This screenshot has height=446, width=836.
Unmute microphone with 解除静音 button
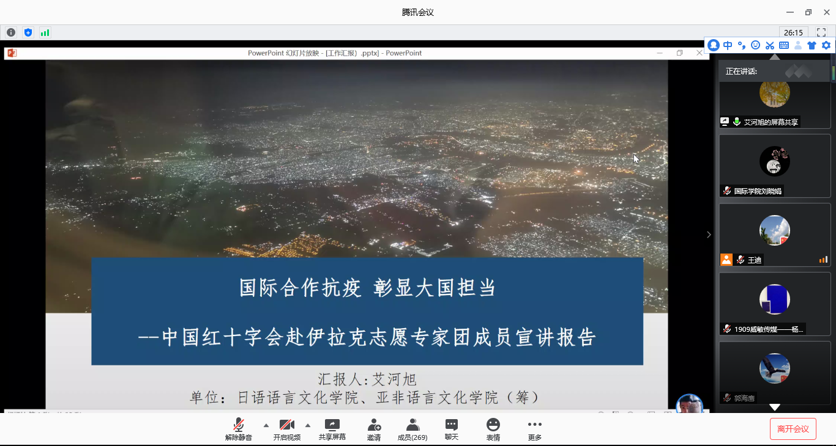tap(238, 429)
